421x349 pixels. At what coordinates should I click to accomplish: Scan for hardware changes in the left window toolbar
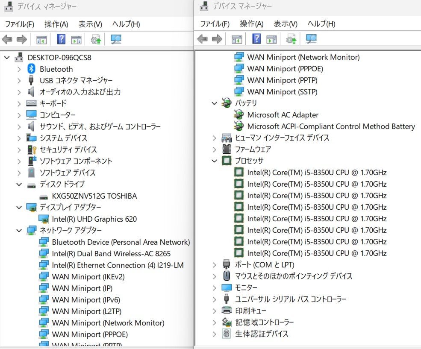116,39
